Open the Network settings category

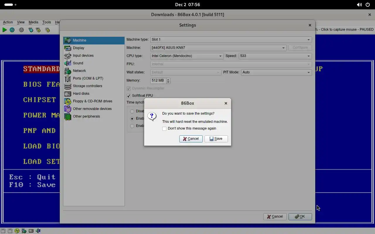coord(94,71)
